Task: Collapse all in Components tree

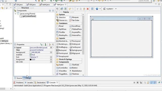Action: click(53, 11)
